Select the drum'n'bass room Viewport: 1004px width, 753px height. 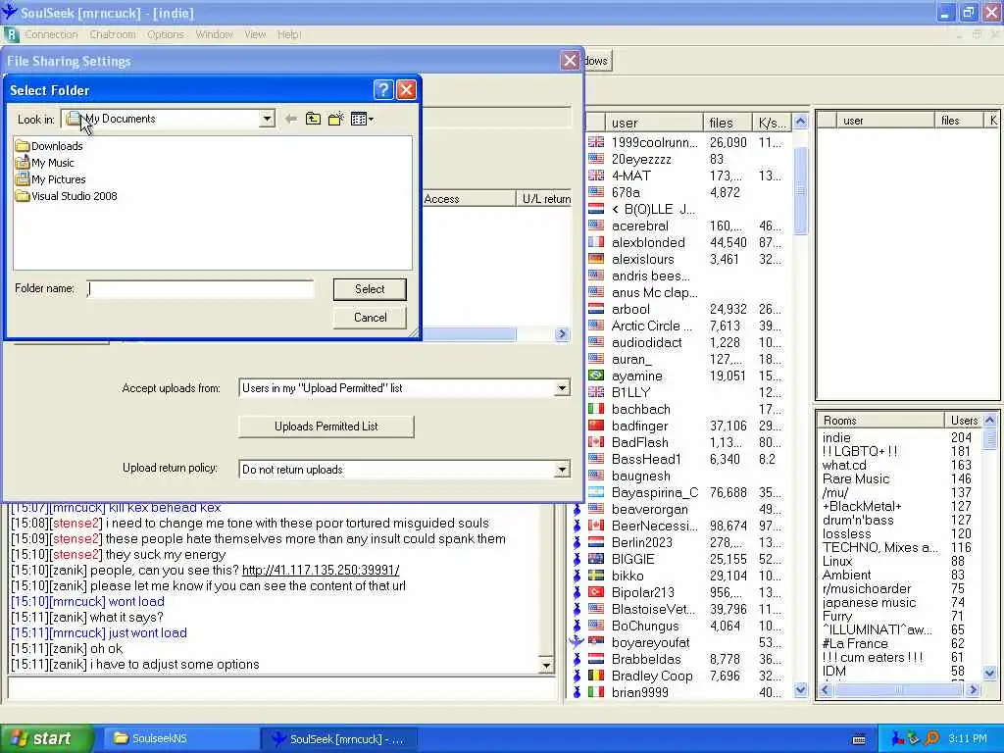pyautogui.click(x=857, y=520)
